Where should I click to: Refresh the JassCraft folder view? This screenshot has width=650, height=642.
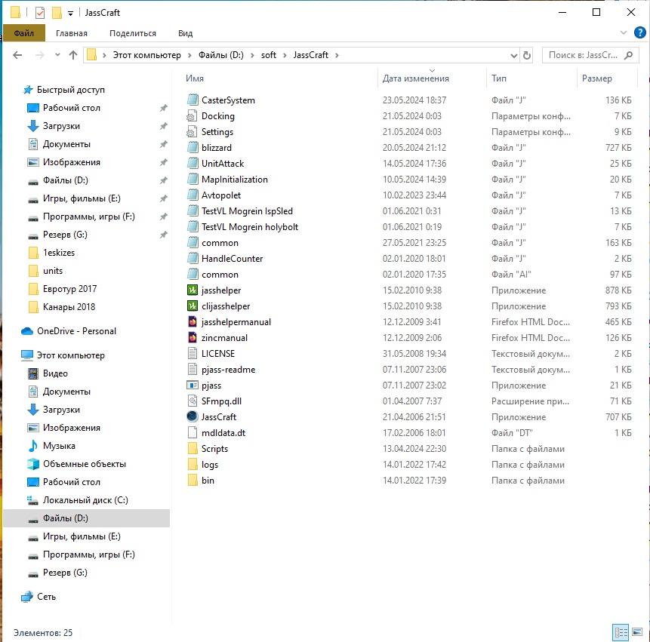tap(527, 55)
